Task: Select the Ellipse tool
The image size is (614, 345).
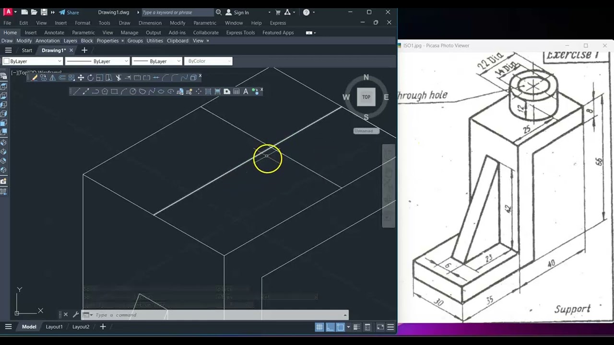Action: tap(161, 92)
